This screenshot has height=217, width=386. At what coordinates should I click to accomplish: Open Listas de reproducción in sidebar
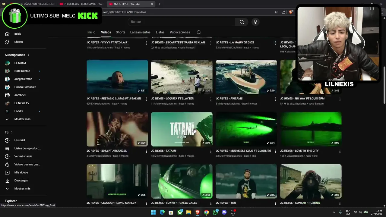(x=27, y=148)
